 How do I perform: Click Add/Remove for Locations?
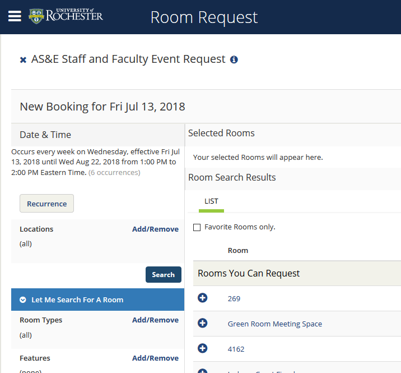coord(155,229)
